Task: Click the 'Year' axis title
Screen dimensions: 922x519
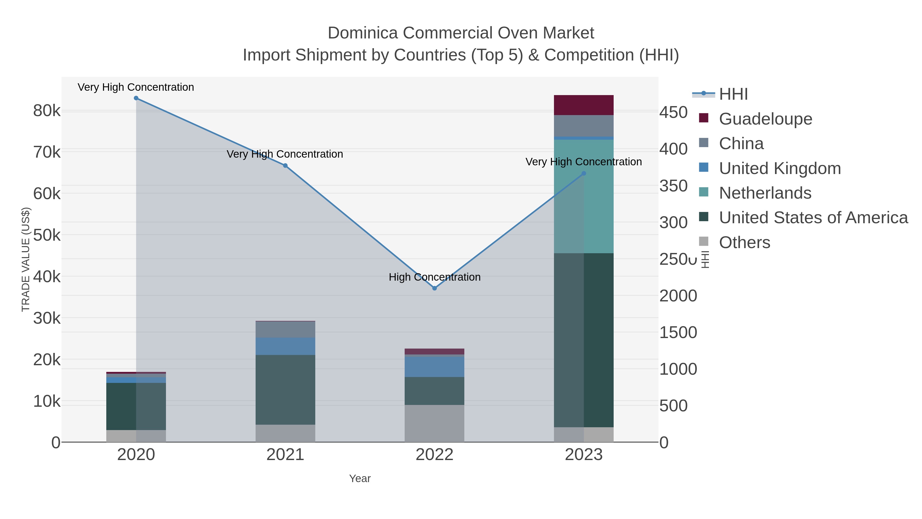Action: click(x=360, y=479)
